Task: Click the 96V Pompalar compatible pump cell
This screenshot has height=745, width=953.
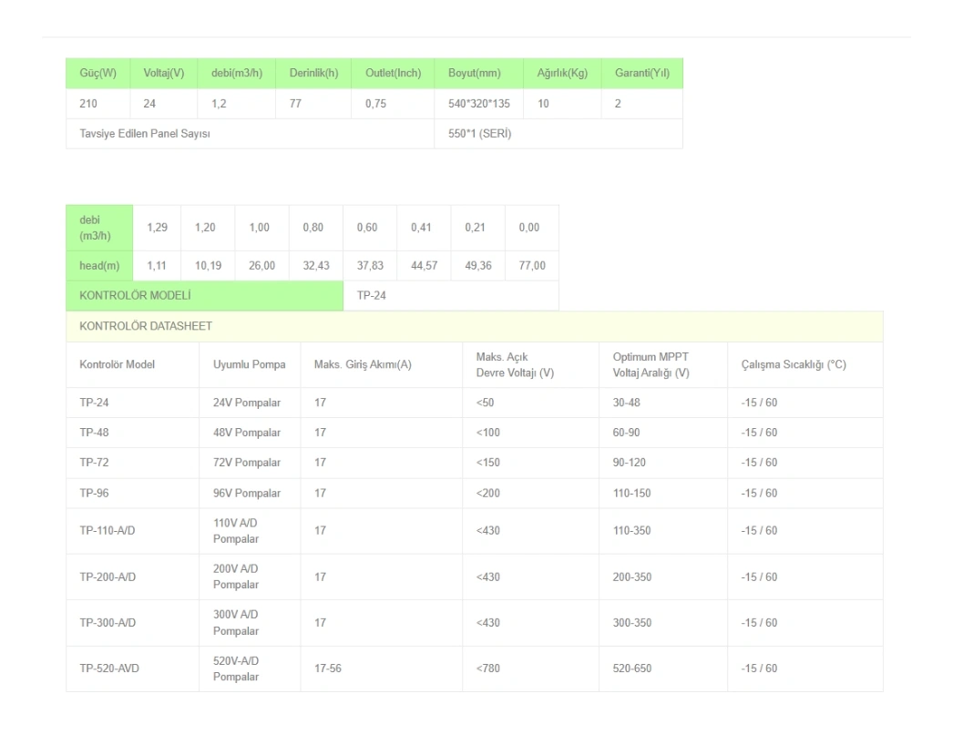Action: click(247, 494)
